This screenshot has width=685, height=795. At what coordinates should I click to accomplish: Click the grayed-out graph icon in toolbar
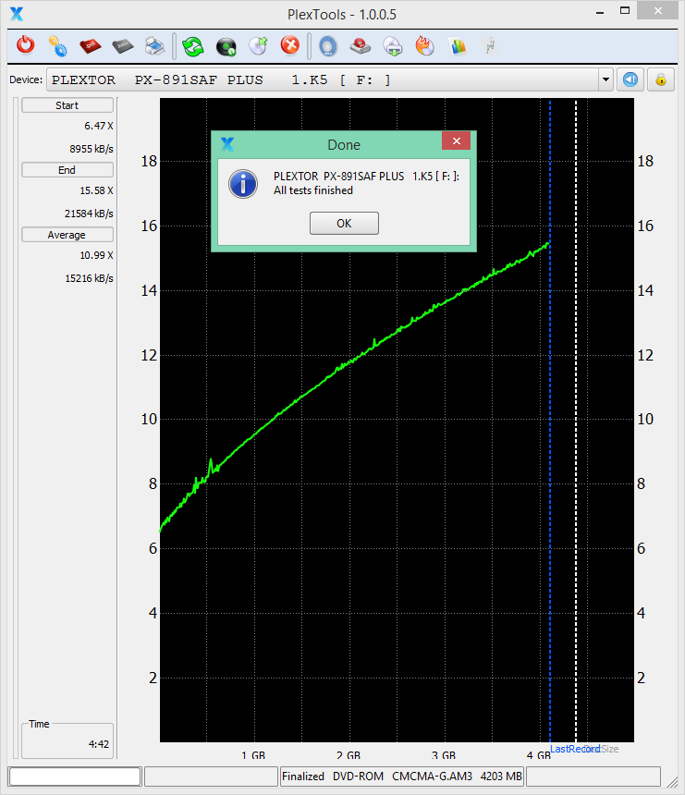pos(490,46)
